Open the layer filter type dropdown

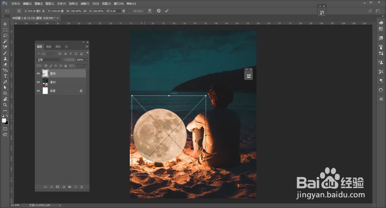coord(46,53)
